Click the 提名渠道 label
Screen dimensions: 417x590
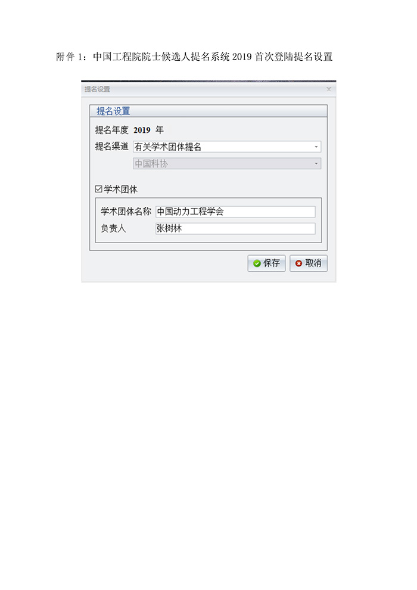pyautogui.click(x=111, y=147)
